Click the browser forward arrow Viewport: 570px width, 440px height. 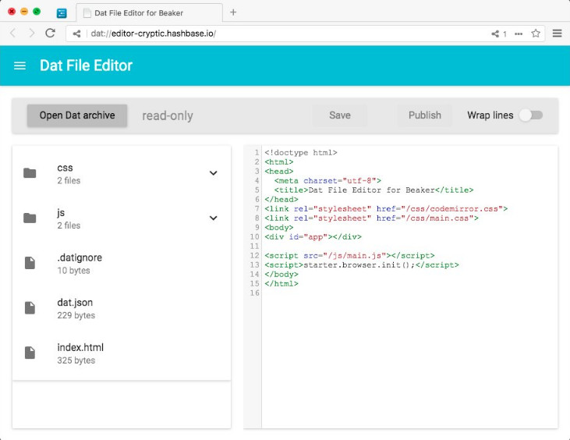tap(32, 34)
